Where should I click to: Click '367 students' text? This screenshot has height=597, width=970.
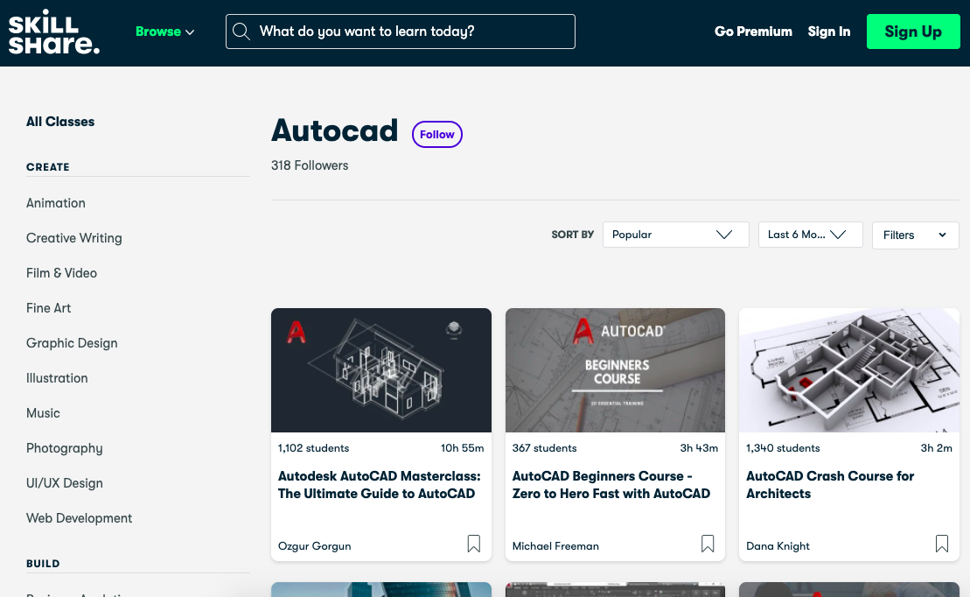[x=544, y=448]
